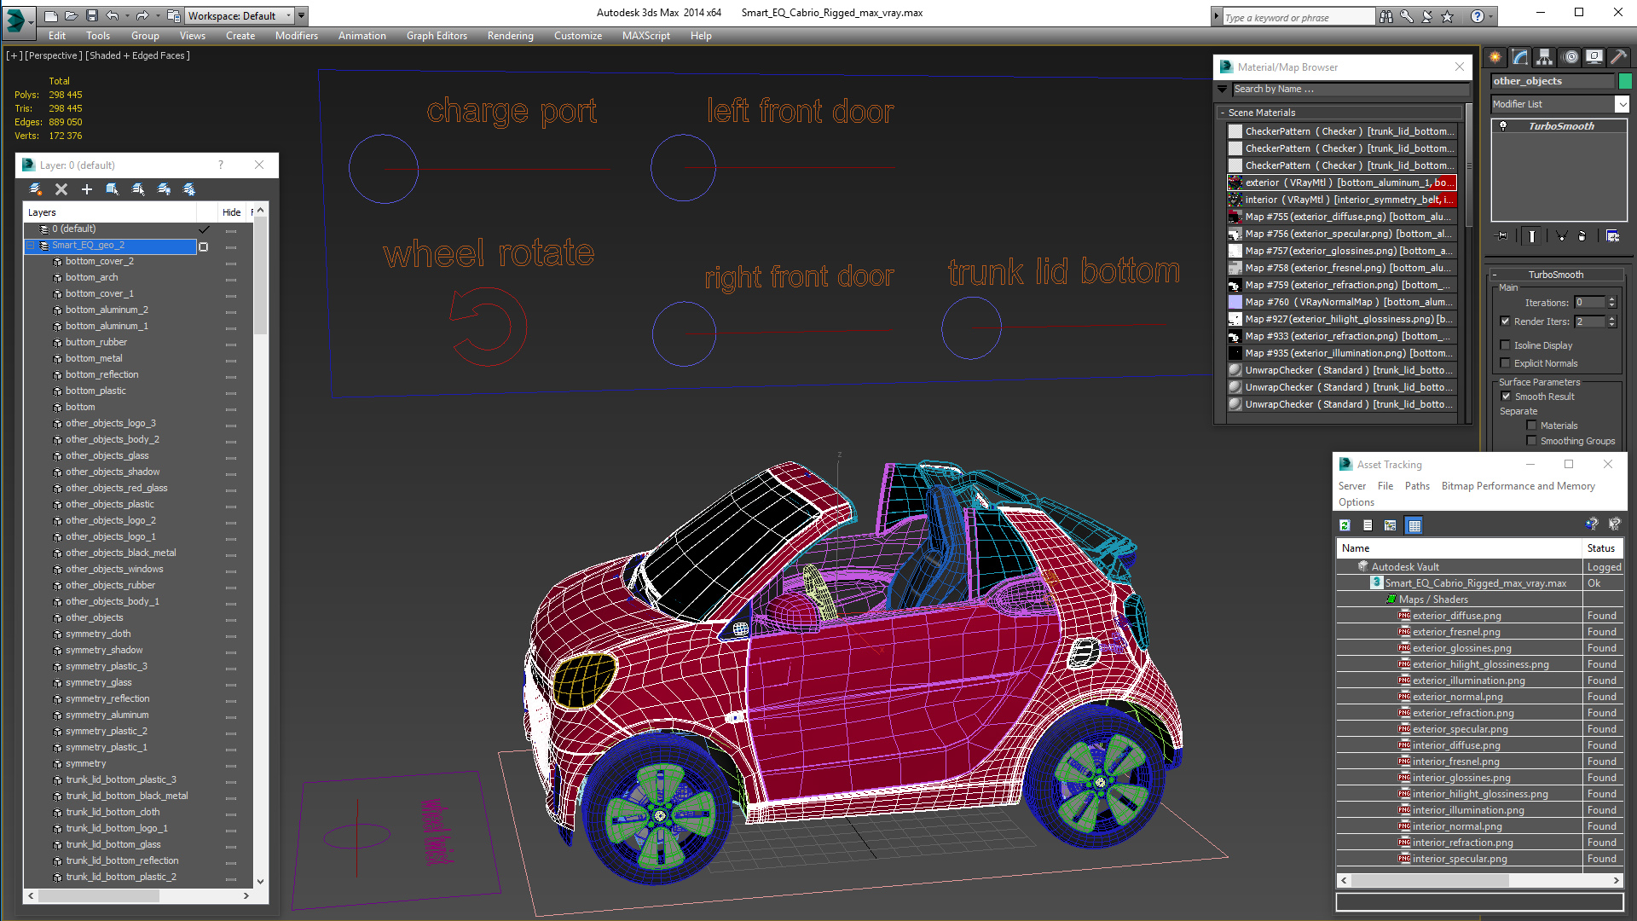Screen dimensions: 1637x921
Task: Click the Search by Name field
Action: (1350, 89)
